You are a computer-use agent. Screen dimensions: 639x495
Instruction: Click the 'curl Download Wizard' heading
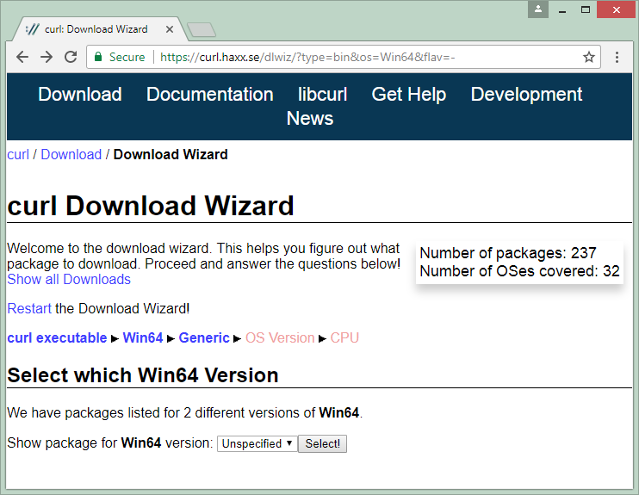(x=151, y=206)
